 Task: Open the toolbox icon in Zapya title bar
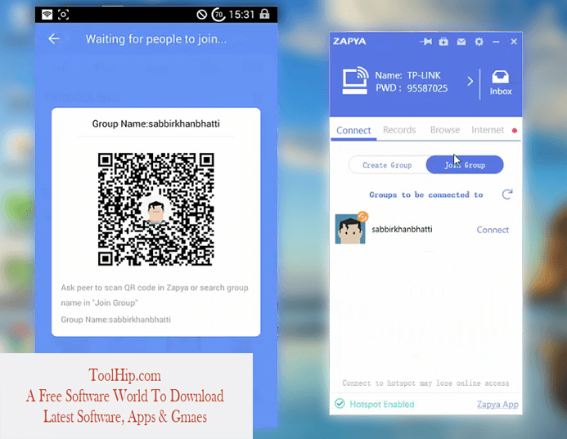point(443,42)
